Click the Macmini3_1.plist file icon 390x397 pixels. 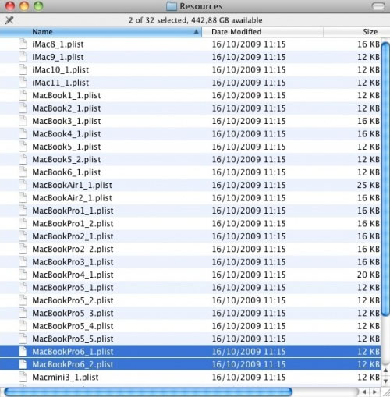coord(23,377)
